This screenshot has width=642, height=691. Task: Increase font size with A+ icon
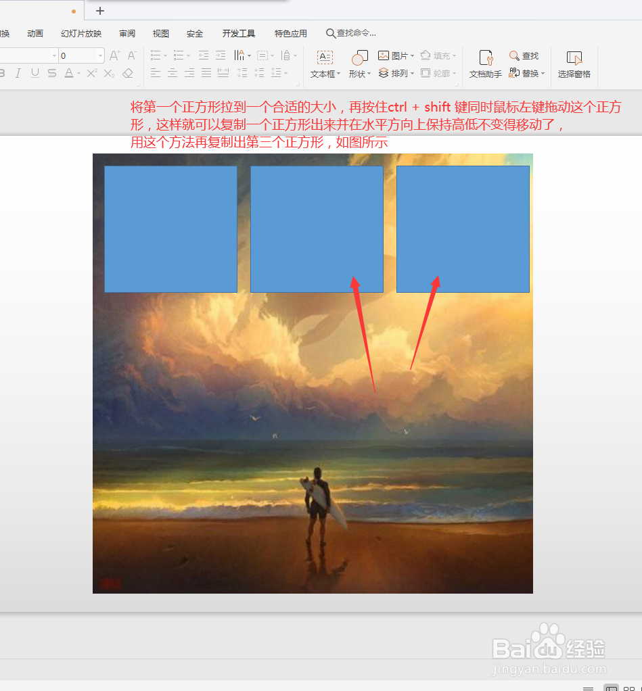coord(114,55)
